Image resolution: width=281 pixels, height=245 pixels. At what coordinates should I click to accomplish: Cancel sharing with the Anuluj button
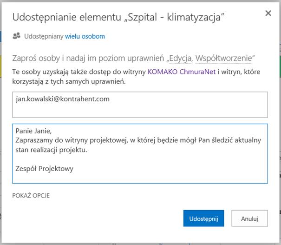(x=249, y=219)
